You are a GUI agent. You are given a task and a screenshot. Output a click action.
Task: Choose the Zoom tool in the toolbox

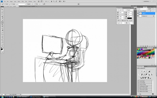click(x=2, y=46)
